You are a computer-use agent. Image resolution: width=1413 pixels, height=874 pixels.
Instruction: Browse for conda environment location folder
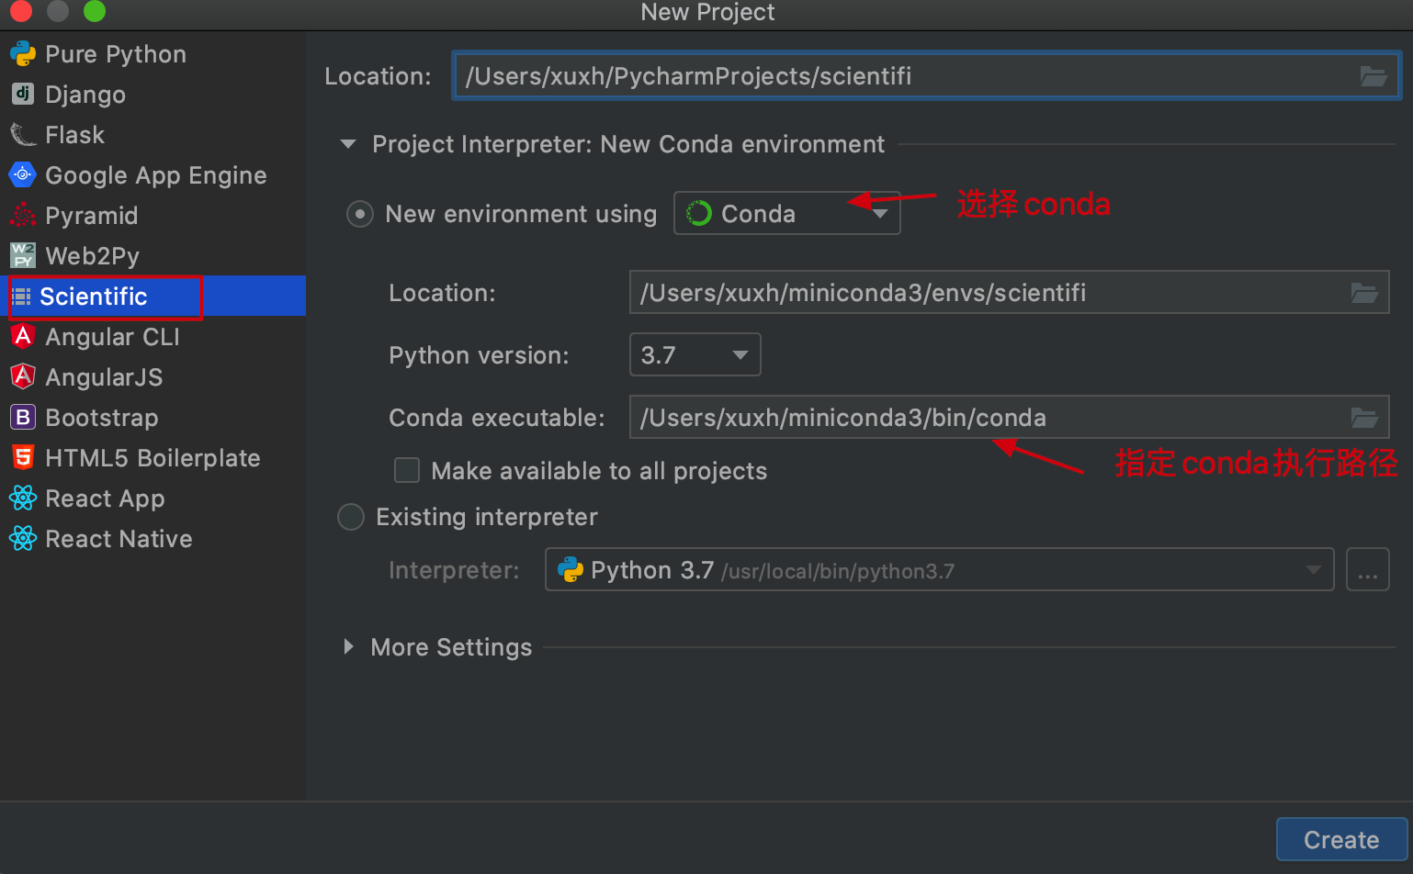1364,293
